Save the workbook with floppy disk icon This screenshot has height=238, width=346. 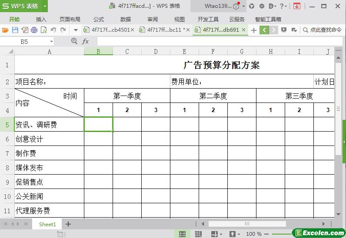(x=15, y=30)
